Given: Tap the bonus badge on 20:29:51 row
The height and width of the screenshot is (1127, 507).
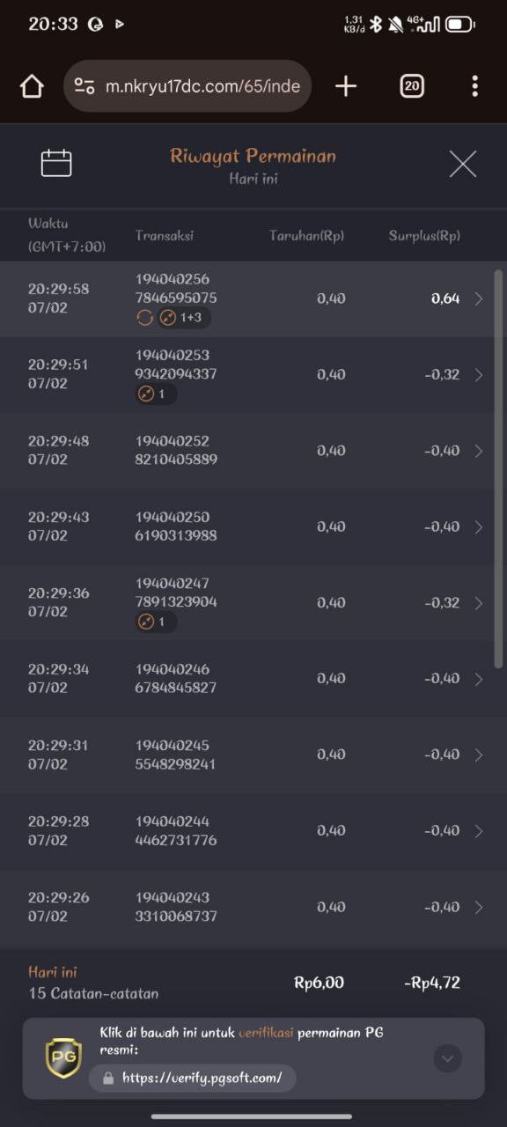Looking at the screenshot, I should tap(156, 394).
